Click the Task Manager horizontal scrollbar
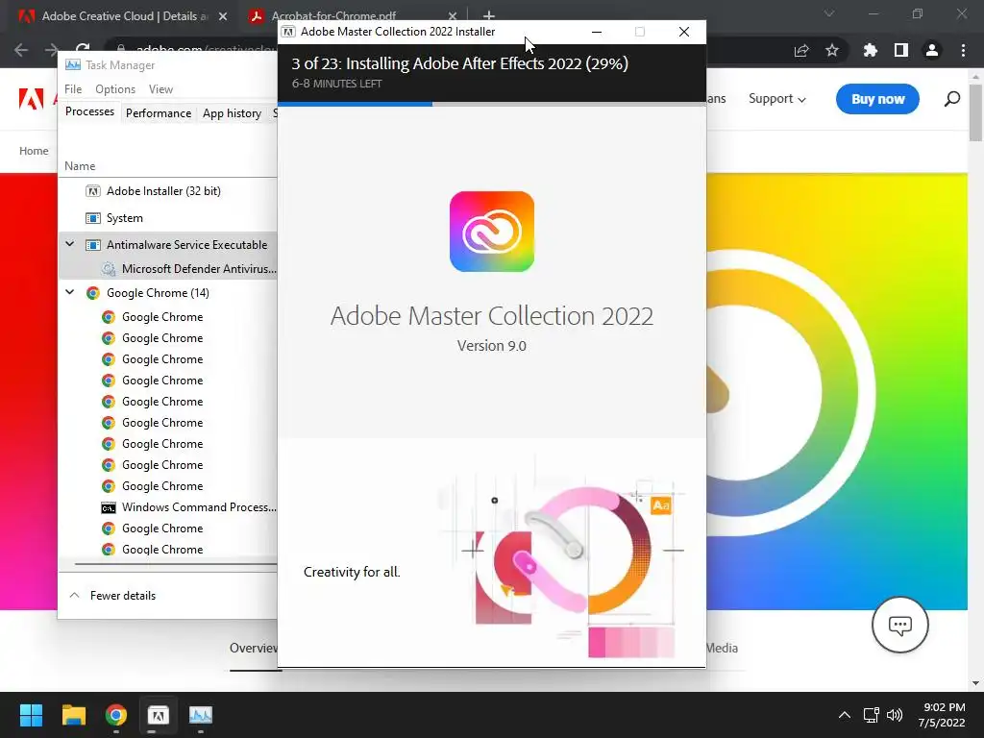The height and width of the screenshot is (738, 984). (176, 564)
